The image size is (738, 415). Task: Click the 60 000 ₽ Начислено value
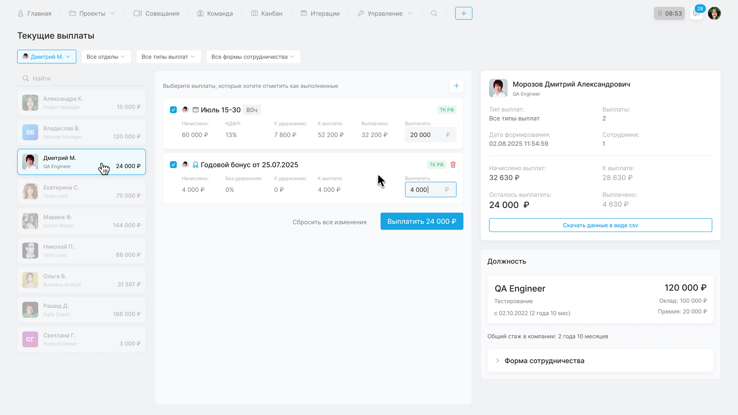pyautogui.click(x=195, y=135)
